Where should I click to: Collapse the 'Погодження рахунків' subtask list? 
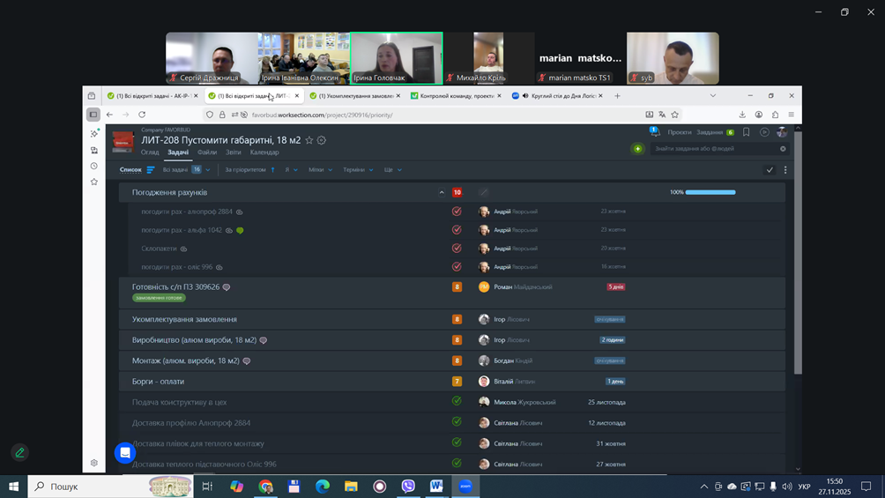tap(442, 192)
